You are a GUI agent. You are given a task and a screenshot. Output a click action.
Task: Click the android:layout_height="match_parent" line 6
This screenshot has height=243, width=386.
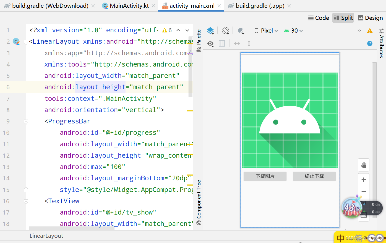(x=114, y=87)
